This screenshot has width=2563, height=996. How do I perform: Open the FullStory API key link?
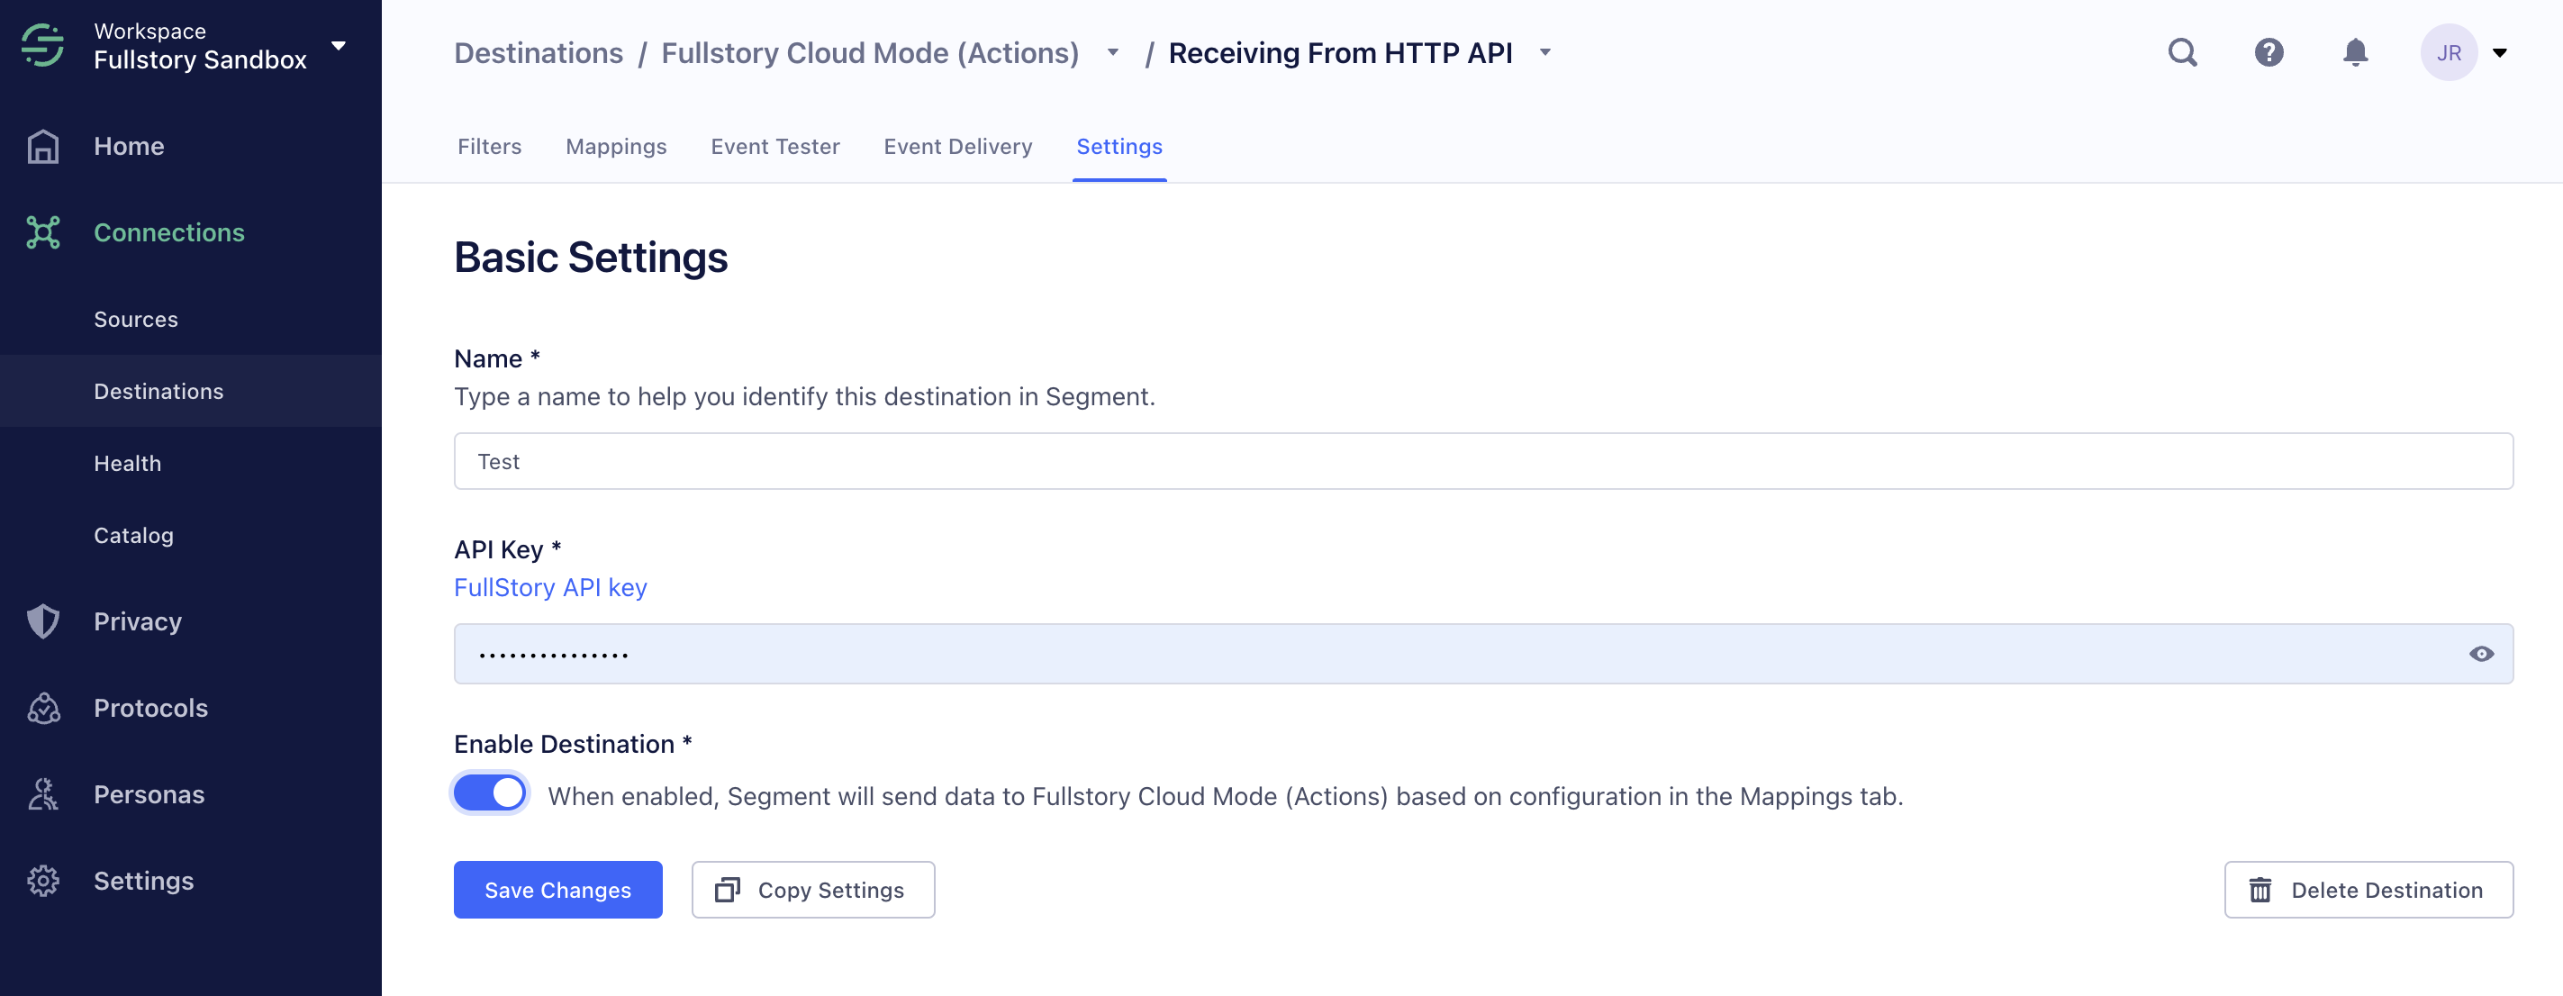click(550, 588)
